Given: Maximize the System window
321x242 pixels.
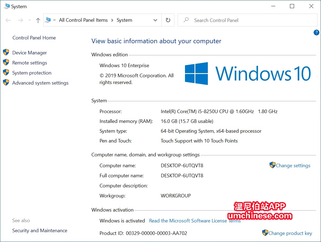Looking at the screenshot, I should 292,6.
